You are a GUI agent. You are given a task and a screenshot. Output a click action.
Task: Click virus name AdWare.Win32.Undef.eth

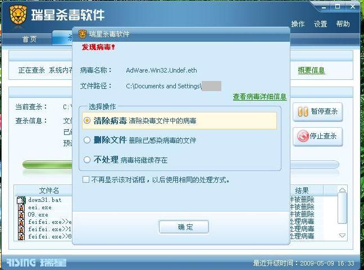tap(161, 70)
